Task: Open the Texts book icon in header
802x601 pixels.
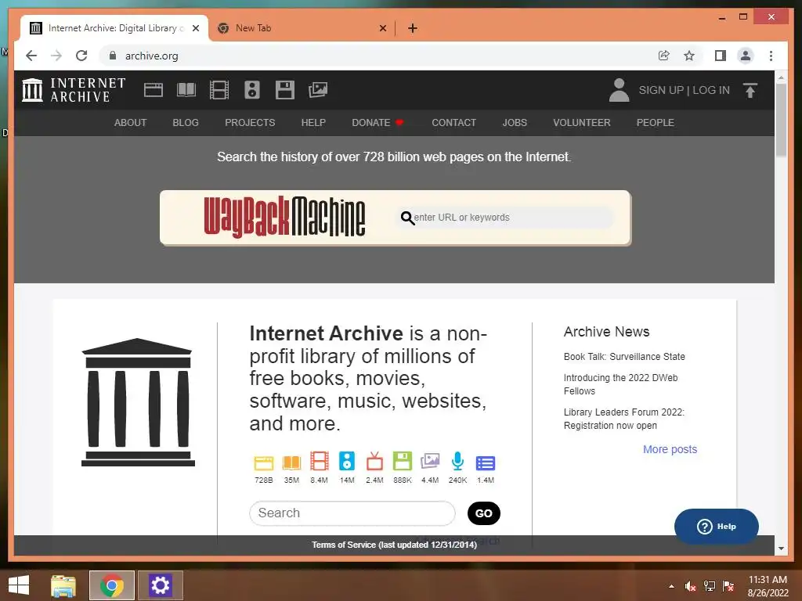Action: point(186,90)
